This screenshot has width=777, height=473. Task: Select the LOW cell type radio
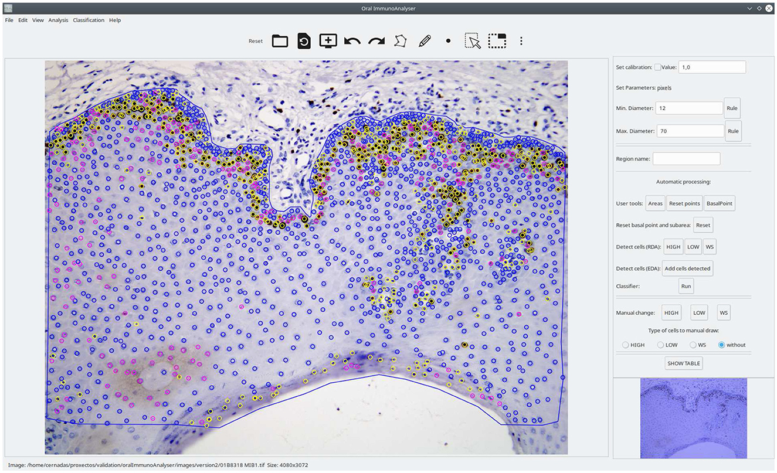(x=661, y=345)
